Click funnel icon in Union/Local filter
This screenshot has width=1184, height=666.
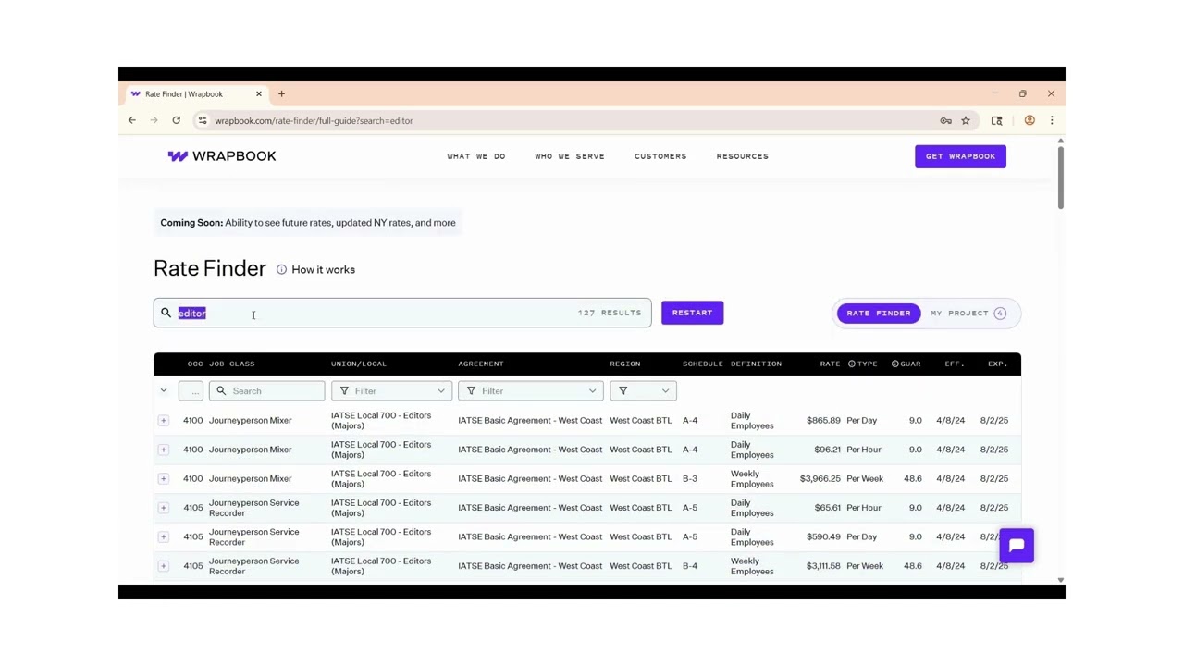(344, 391)
